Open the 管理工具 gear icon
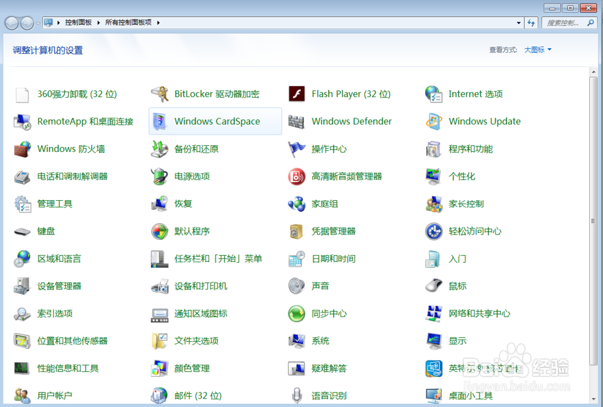The height and width of the screenshot is (407, 603). [22, 204]
